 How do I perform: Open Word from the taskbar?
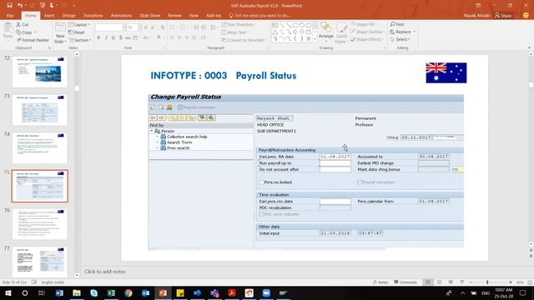[x=59, y=292]
